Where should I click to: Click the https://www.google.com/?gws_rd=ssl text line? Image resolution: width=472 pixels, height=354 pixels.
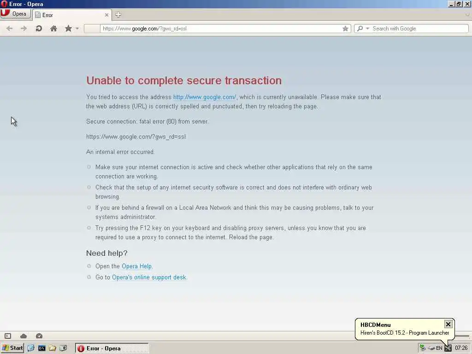click(136, 136)
